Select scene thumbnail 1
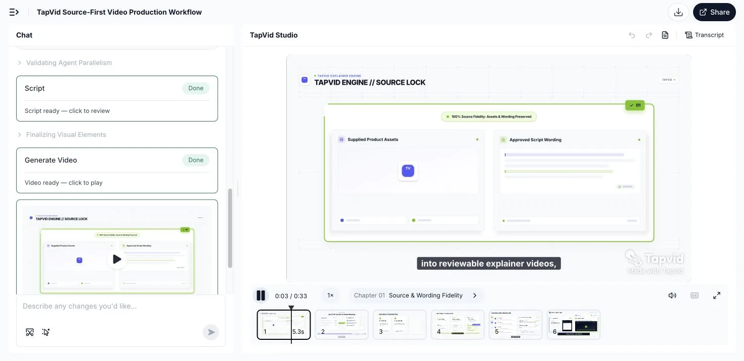 pyautogui.click(x=284, y=325)
